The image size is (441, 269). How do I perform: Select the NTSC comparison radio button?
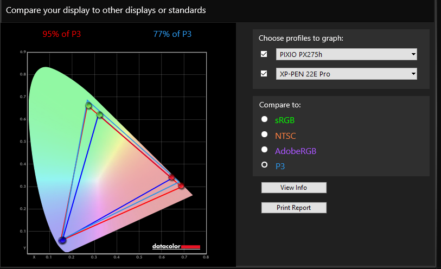pyautogui.click(x=264, y=134)
